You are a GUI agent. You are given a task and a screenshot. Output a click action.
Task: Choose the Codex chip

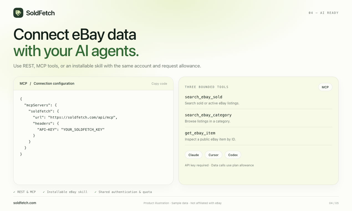(233, 155)
